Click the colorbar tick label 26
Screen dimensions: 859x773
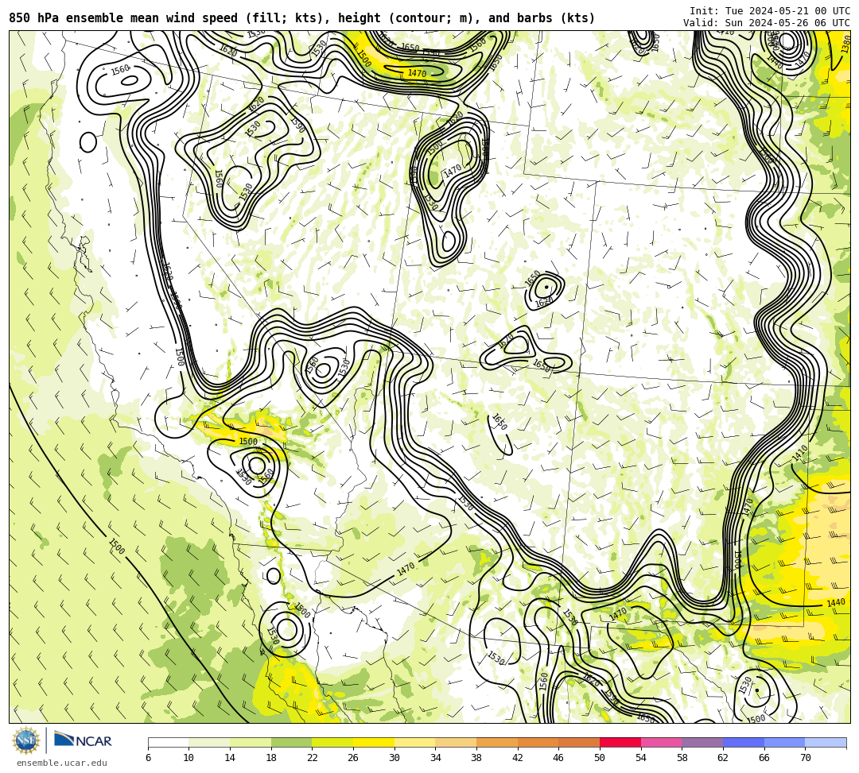coord(353,758)
